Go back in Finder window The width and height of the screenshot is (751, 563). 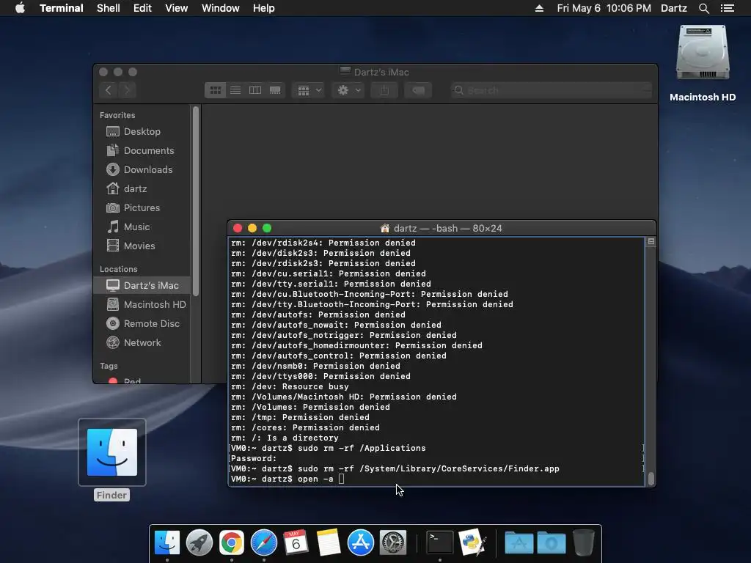pyautogui.click(x=109, y=90)
